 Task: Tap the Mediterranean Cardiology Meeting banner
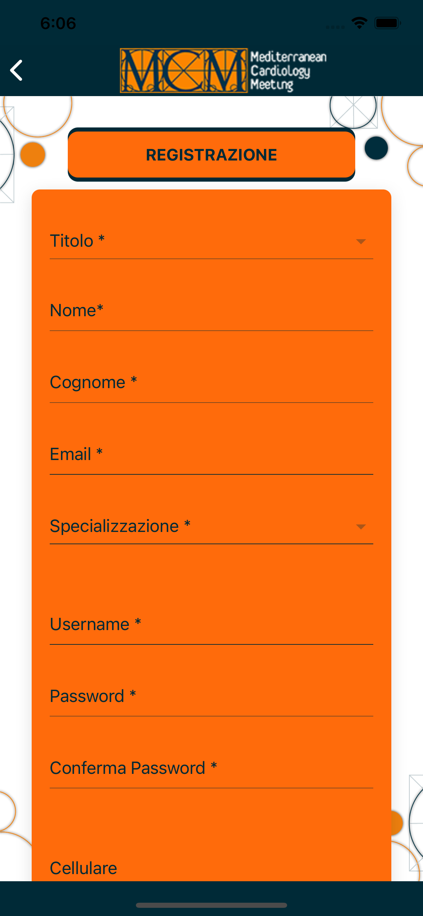click(288, 70)
